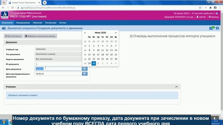223x125 pixels.
Task: Click the Дата документа input field
Action: [58, 69]
